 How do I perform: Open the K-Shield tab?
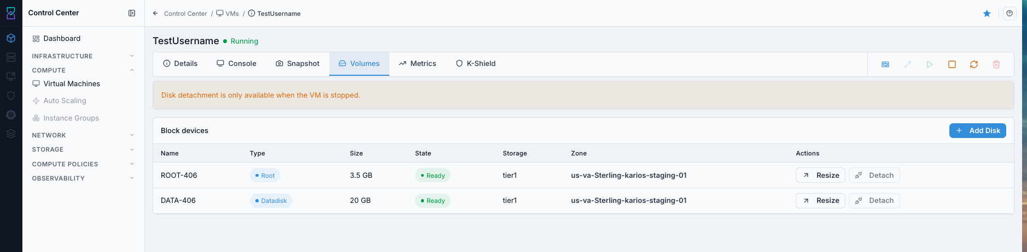[x=476, y=64]
